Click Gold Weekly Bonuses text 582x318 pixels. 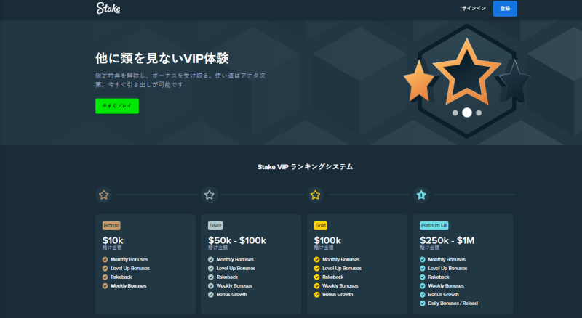click(x=340, y=286)
